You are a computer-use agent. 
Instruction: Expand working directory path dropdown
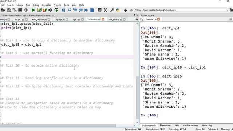coord(227,10)
